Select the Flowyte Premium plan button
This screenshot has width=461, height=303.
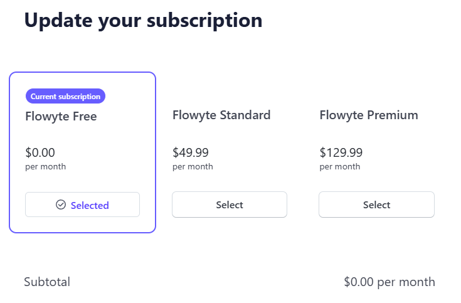point(376,205)
